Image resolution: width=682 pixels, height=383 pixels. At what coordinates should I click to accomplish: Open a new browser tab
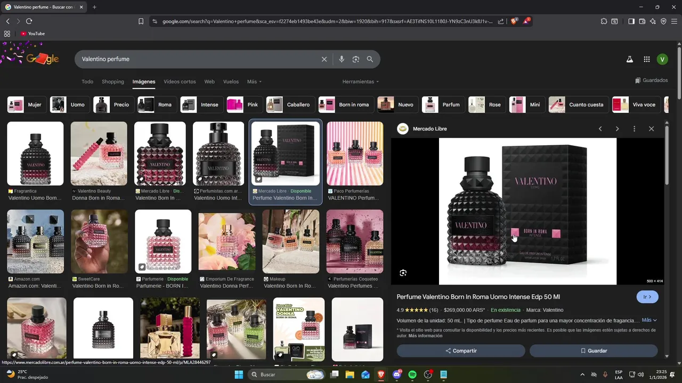point(94,7)
